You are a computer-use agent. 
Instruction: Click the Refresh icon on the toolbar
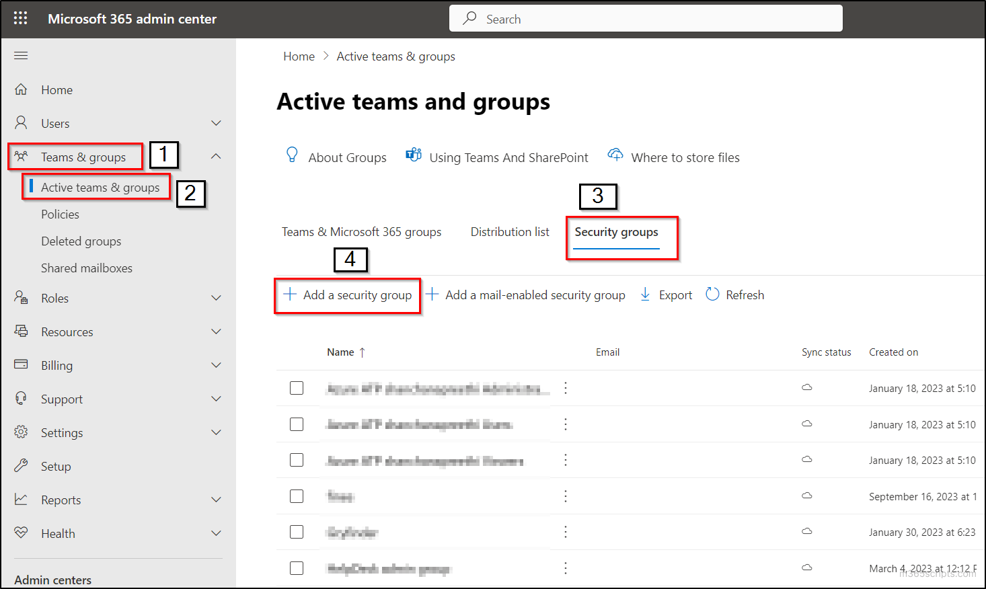coord(712,294)
